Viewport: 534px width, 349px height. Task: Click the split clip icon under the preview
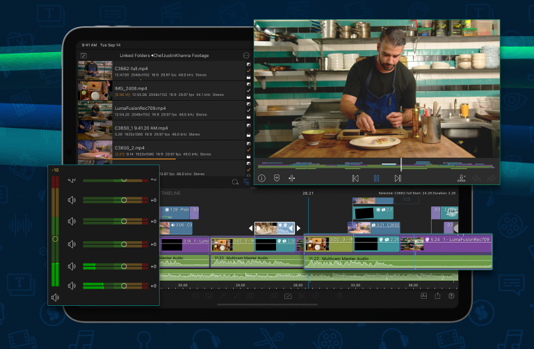click(292, 179)
